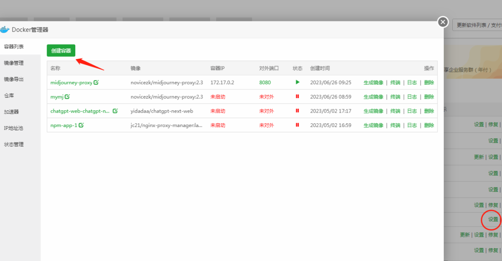This screenshot has width=502, height=261.
Task: Open the 镜像导出 section
Action: pos(14,79)
